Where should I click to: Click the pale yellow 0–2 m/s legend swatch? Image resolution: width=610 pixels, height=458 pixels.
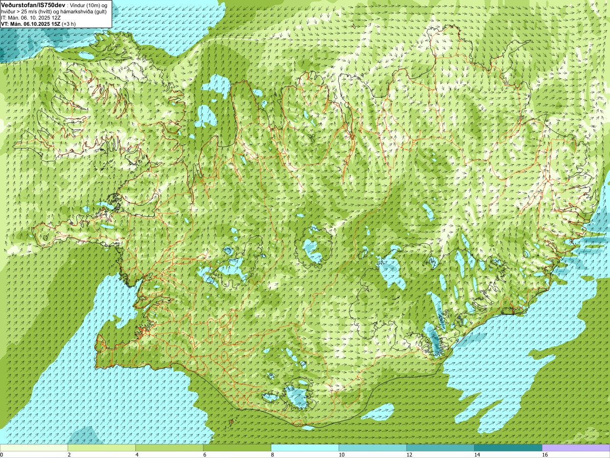point(34,448)
